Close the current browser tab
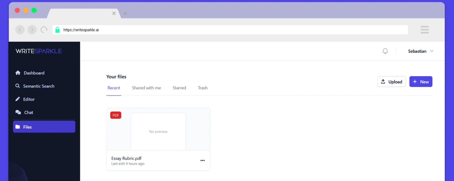Image resolution: width=454 pixels, height=181 pixels. tap(114, 13)
